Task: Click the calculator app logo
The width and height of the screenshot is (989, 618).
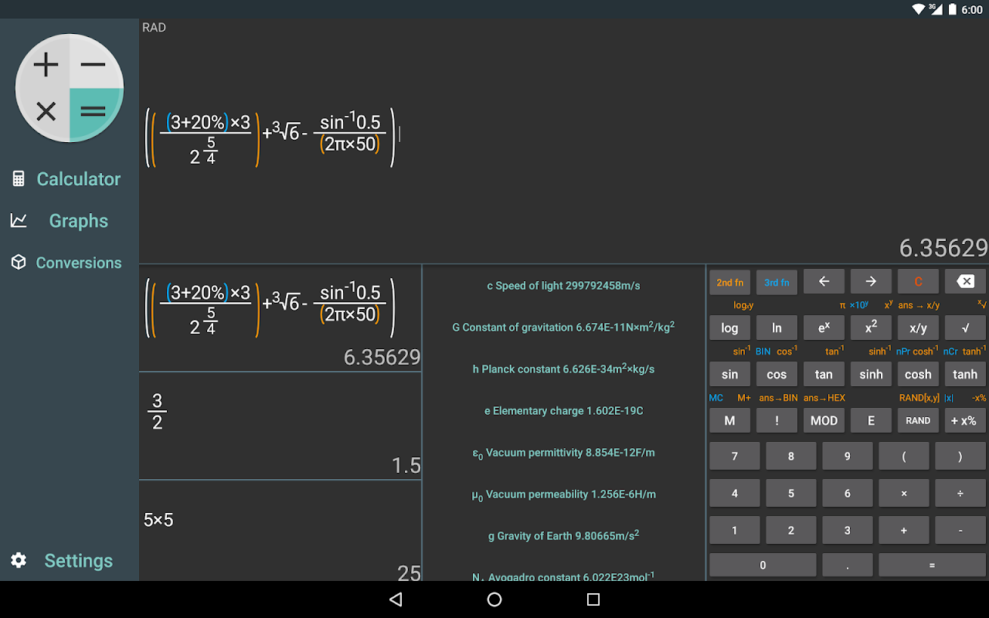Action: coord(70,88)
